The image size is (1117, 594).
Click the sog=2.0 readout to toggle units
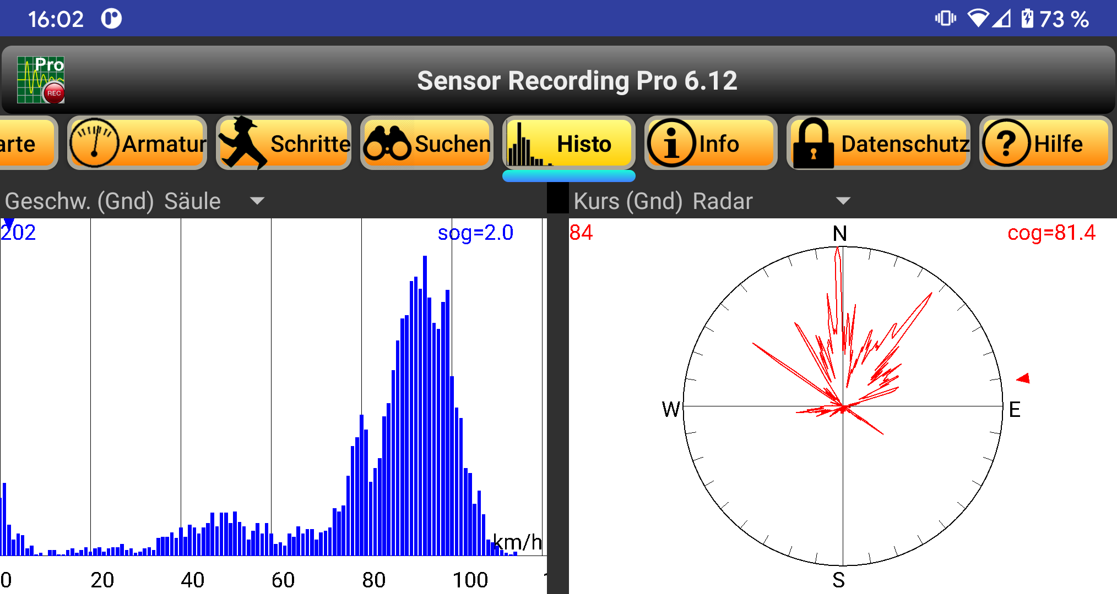click(475, 232)
